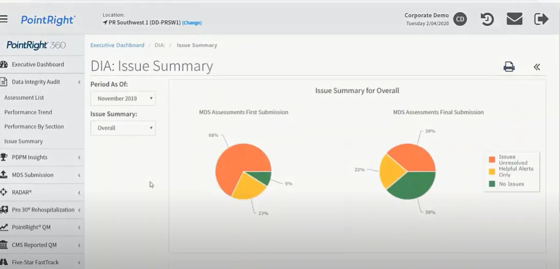560x269 pixels.
Task: Click the Executive Dashboard gauge icon
Action: 4,64
